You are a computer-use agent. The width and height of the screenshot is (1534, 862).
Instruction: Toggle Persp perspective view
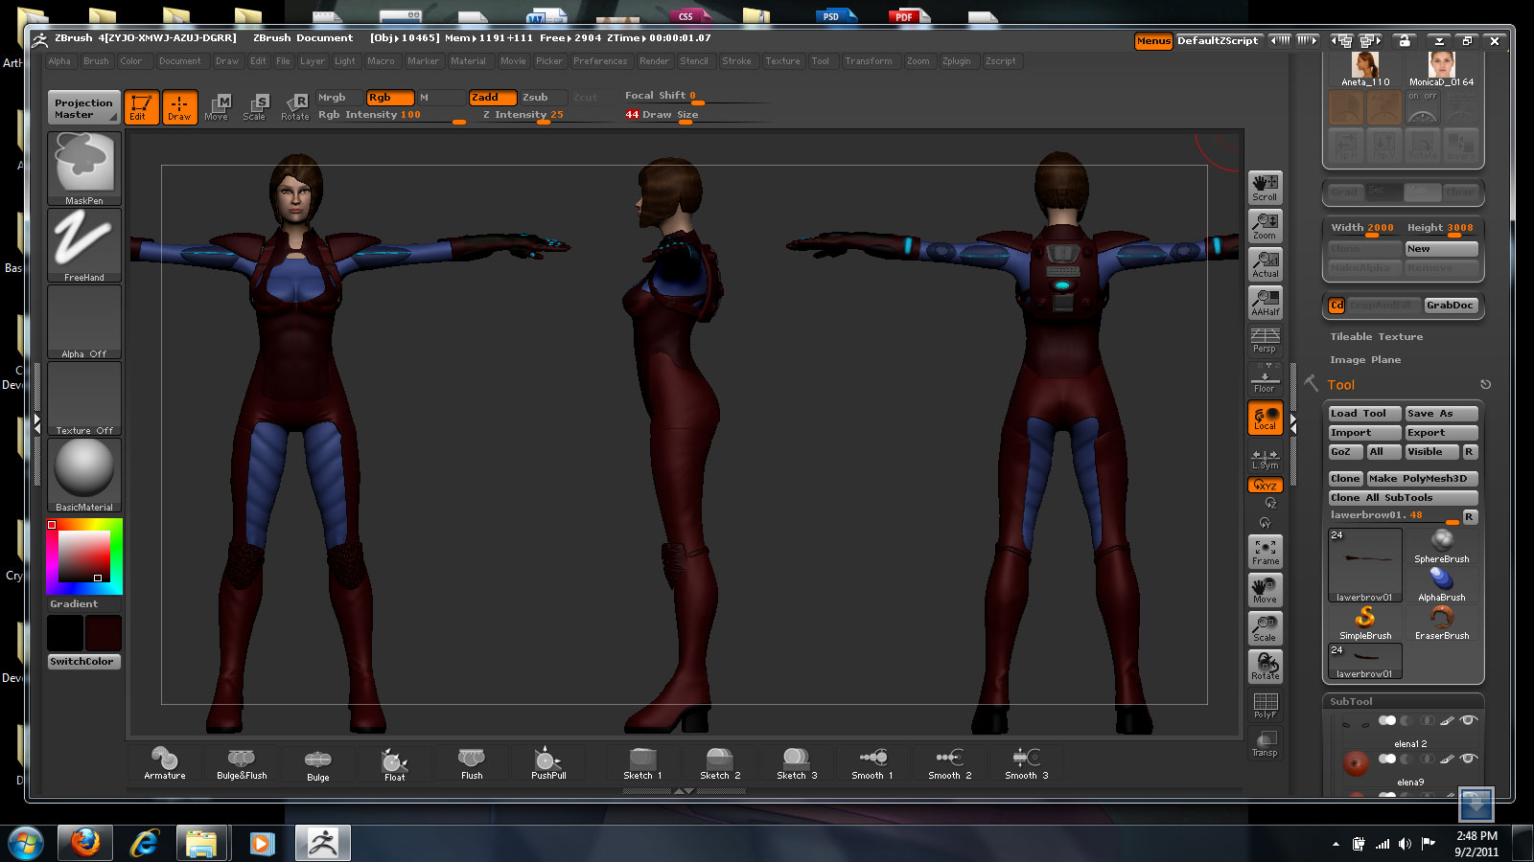point(1265,340)
